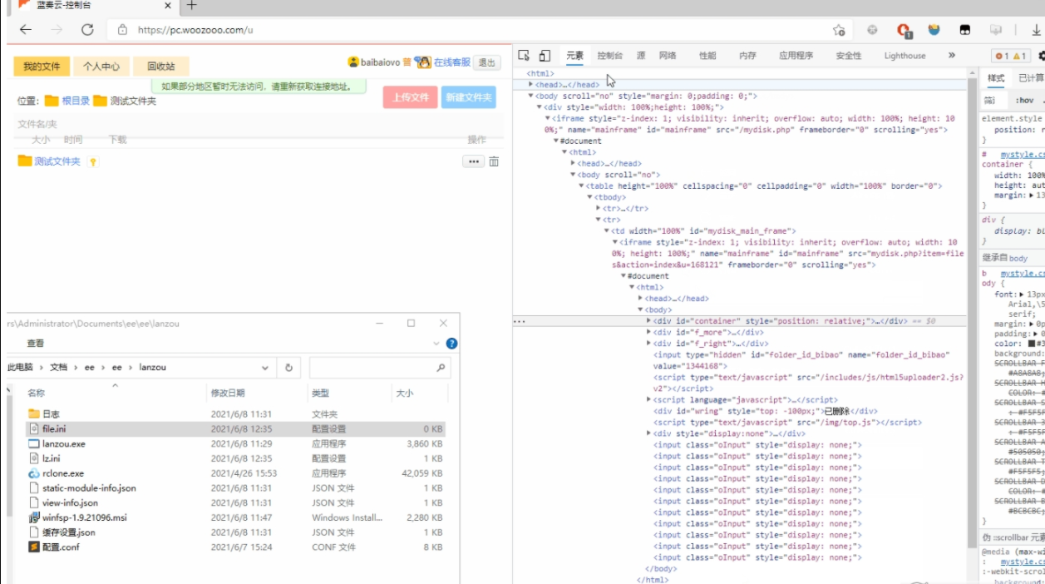Click the baibaiovo user avatar icon
Viewport: 1045px width, 584px height.
(353, 62)
